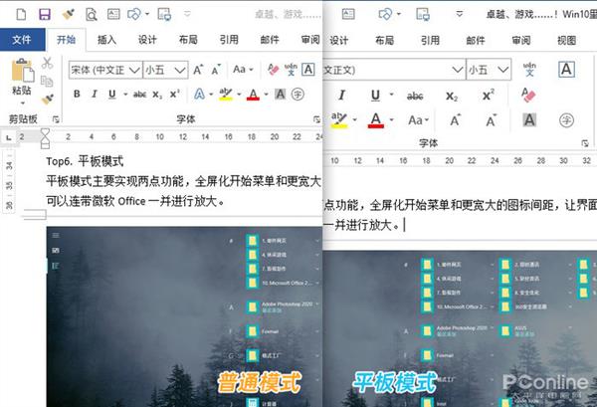The height and width of the screenshot is (407, 597).
Task: Open phonetic guide in left window
Action: pyautogui.click(x=291, y=70)
